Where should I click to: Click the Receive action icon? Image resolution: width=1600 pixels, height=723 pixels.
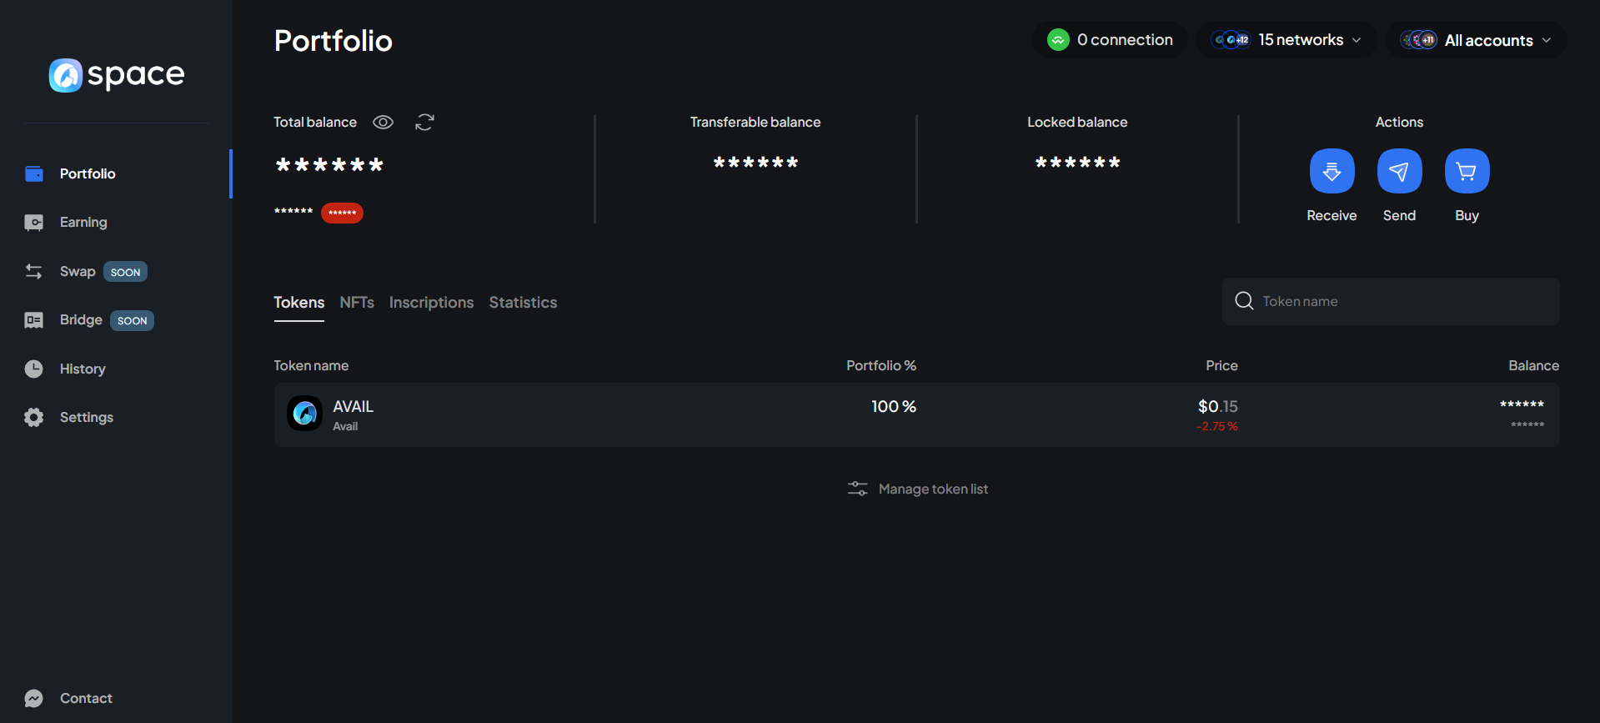coord(1332,171)
